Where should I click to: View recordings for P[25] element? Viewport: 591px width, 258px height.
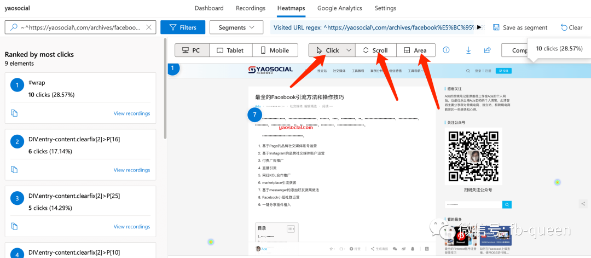pyautogui.click(x=132, y=226)
